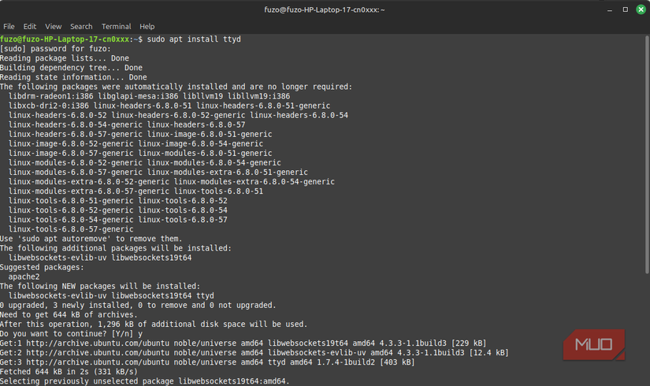Click the 'libdrm-radeon1:i386' package name
650x386 pixels.
pos(51,96)
